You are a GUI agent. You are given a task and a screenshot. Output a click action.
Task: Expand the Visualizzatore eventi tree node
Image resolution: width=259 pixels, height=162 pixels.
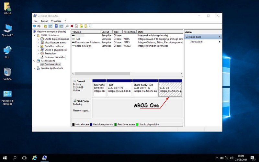click(x=38, y=42)
